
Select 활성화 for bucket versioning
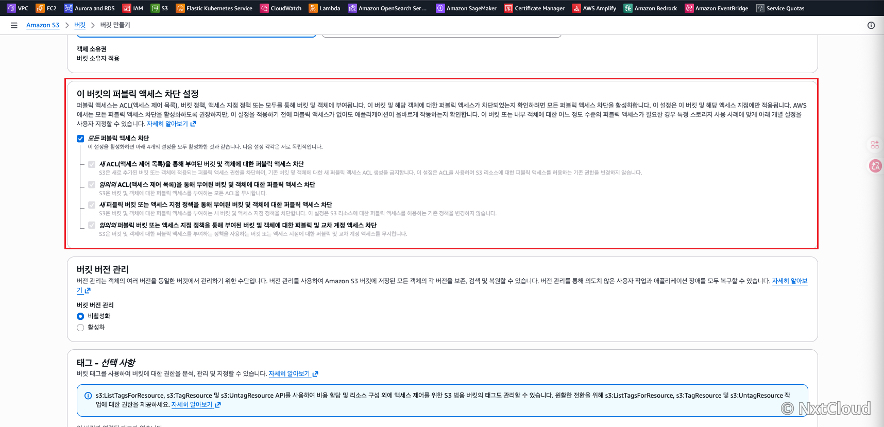pyautogui.click(x=80, y=328)
